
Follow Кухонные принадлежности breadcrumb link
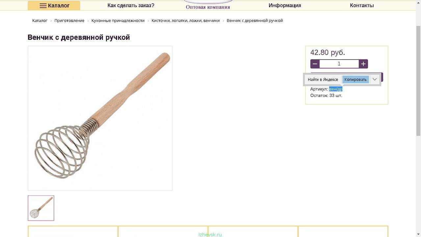tap(118, 20)
